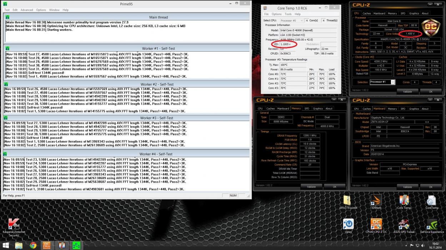Click Validate in the CPU-Z CPU window
Viewport: 446px width, 250px height.
pos(407,92)
